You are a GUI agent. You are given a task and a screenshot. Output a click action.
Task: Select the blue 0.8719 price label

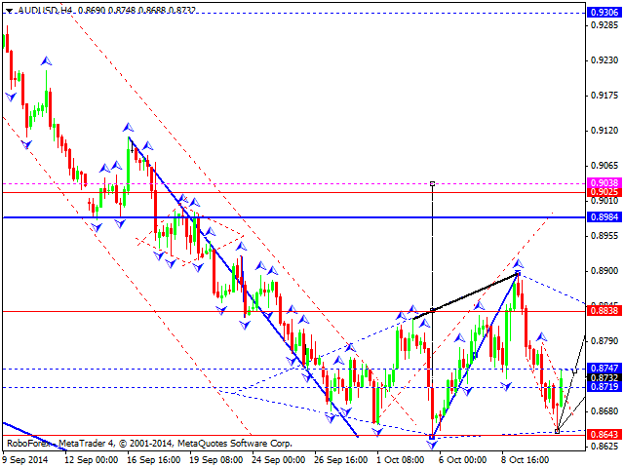(x=604, y=387)
